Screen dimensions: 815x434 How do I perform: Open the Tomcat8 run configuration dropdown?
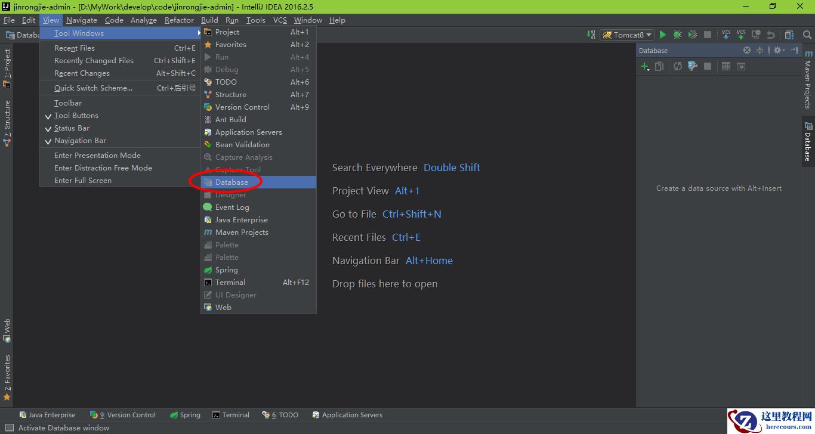tap(627, 35)
